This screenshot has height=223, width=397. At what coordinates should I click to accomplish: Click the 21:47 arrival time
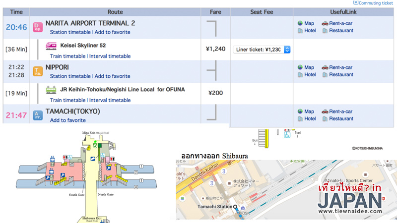point(16,115)
